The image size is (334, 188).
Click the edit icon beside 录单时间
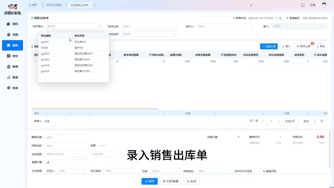[x=281, y=18]
